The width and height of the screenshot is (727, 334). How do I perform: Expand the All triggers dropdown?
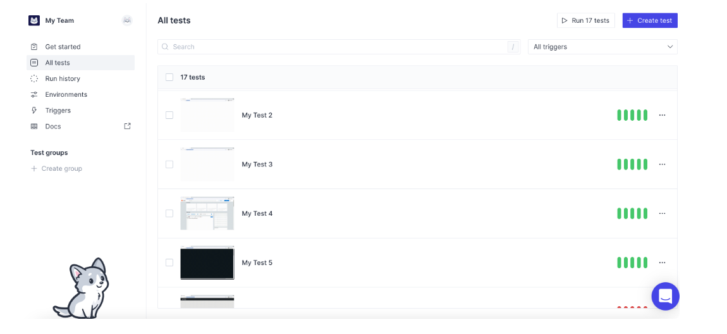[602, 47]
